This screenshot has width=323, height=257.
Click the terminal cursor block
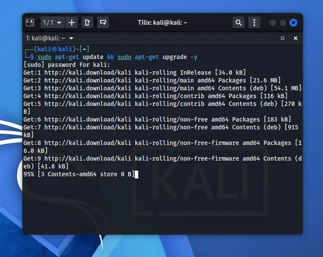(x=137, y=175)
